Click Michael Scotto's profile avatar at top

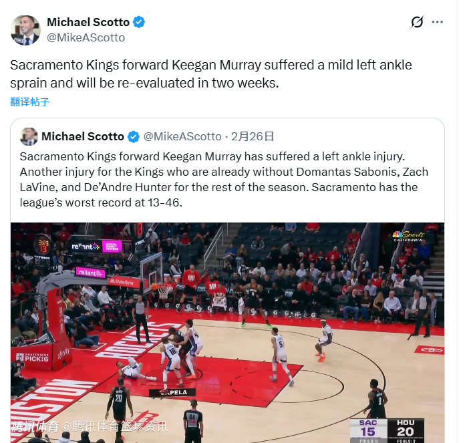tap(25, 30)
